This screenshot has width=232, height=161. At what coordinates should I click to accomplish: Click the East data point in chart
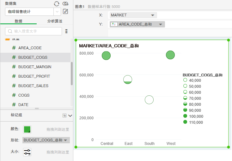click(128, 80)
